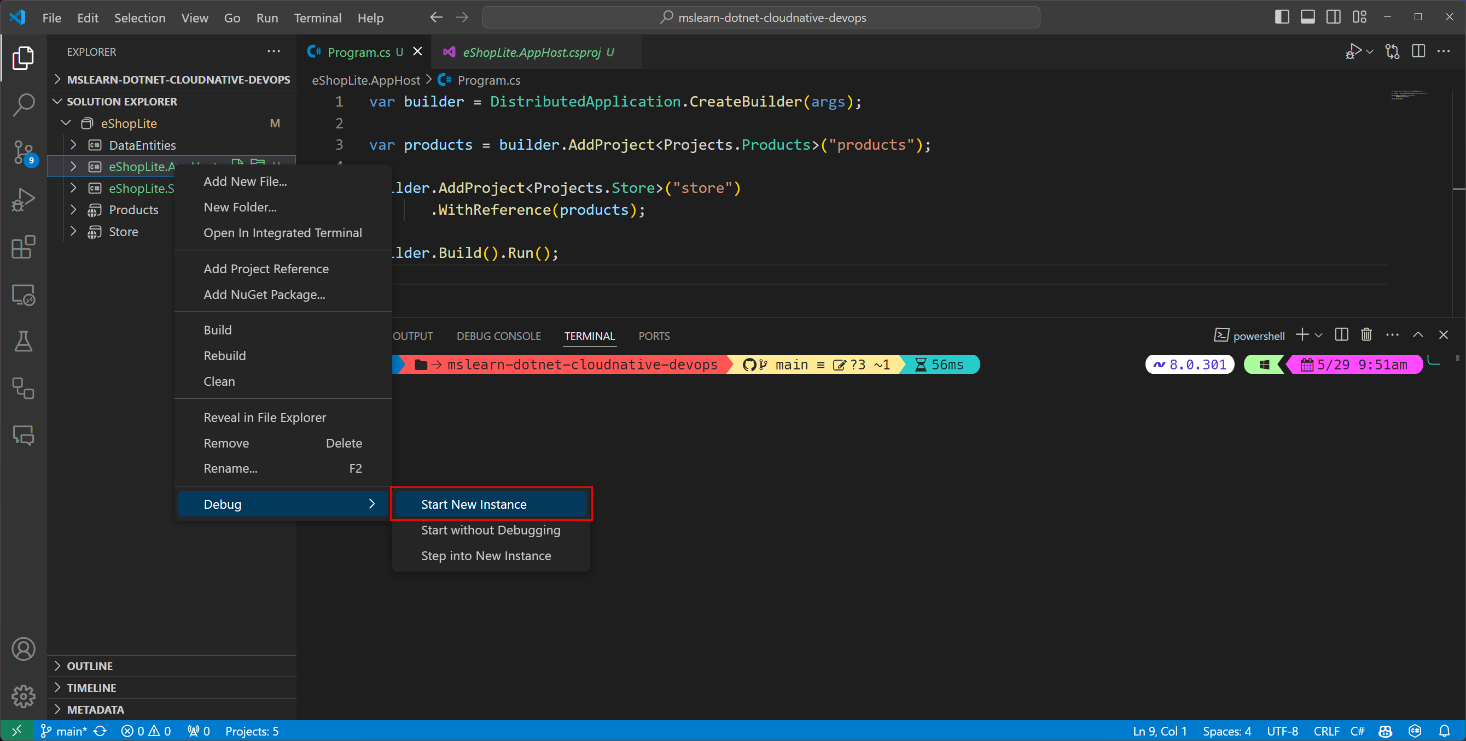
Task: Open editor More Actions ellipsis
Action: pos(1443,51)
